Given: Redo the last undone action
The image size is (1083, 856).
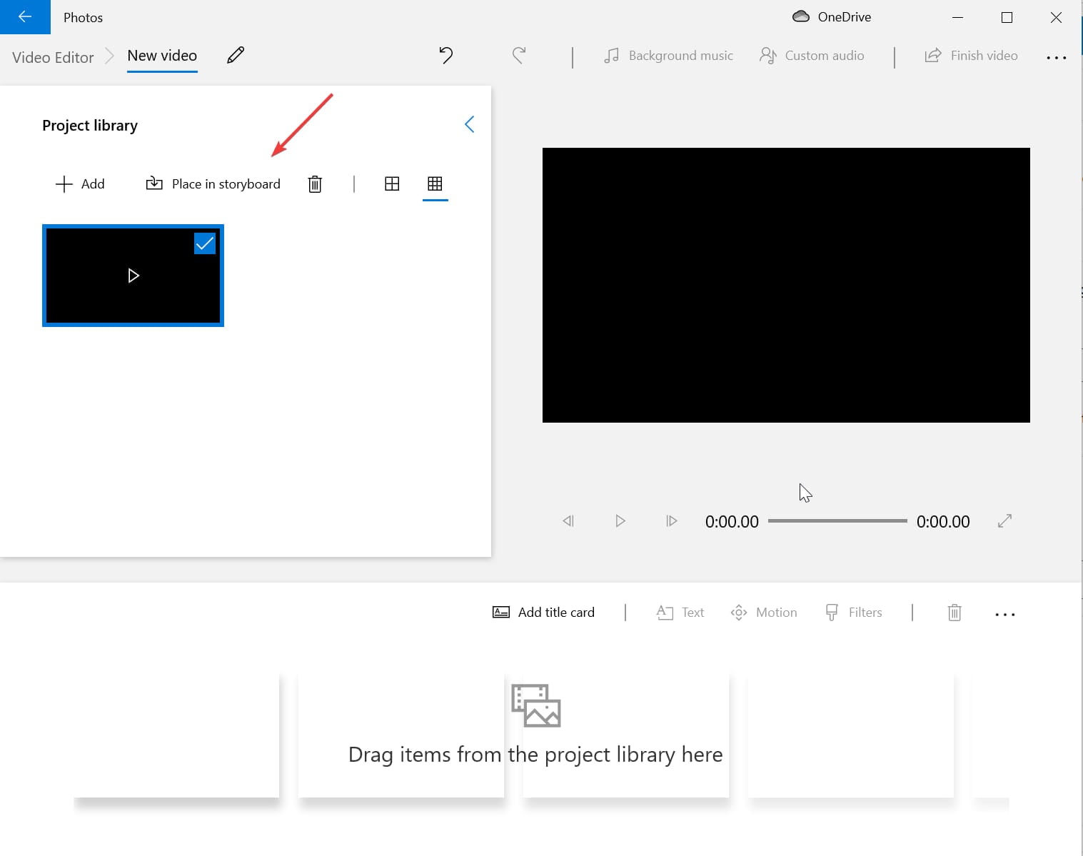Looking at the screenshot, I should coord(519,56).
